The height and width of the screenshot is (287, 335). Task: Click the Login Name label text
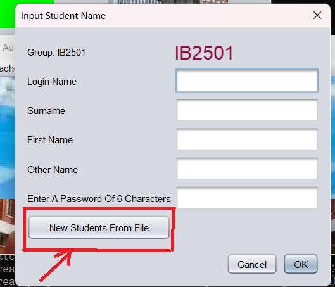tap(52, 82)
